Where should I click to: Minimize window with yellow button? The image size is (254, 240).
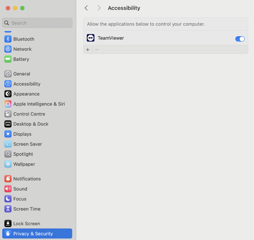click(15, 8)
